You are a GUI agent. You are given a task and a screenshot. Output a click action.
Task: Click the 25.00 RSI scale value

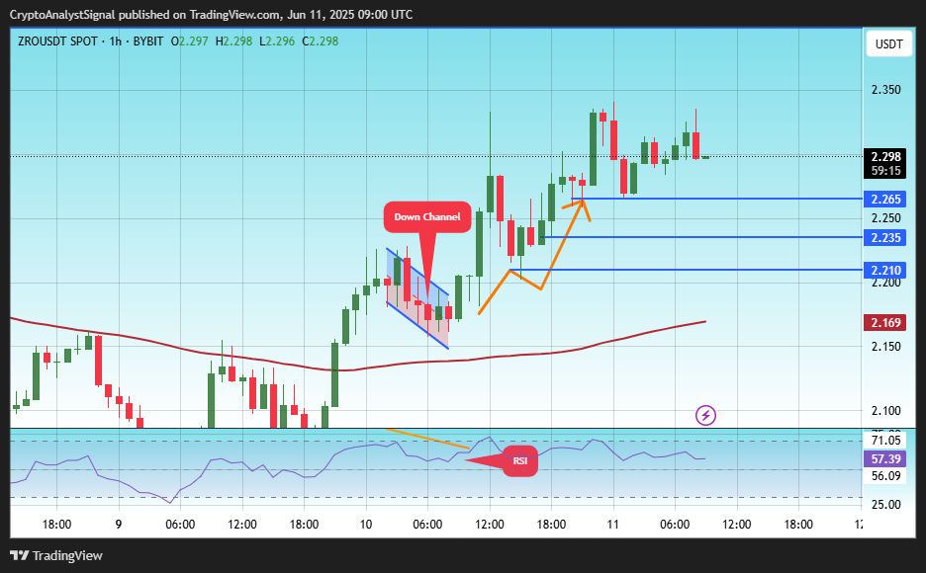coord(885,505)
